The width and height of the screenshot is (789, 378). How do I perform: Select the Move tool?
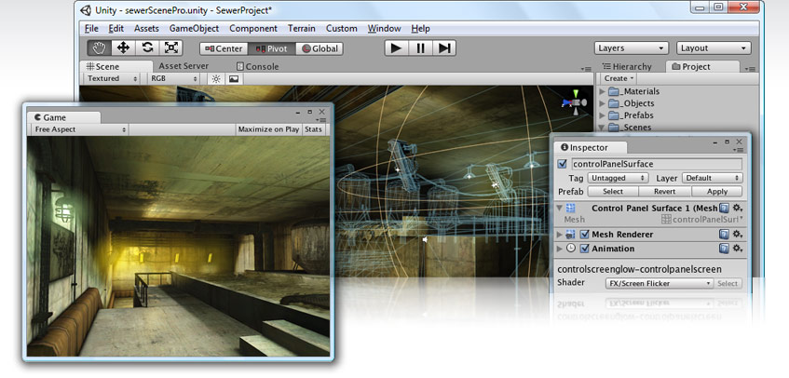pyautogui.click(x=123, y=47)
